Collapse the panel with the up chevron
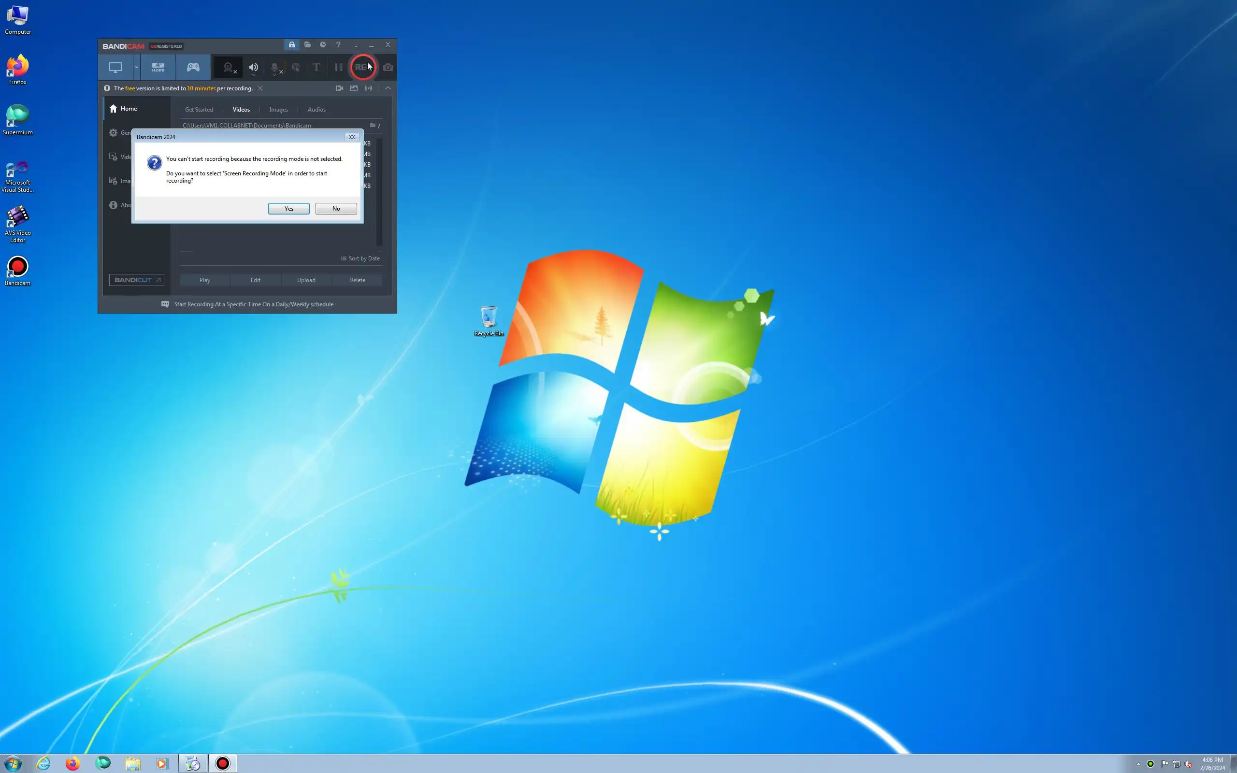1237x773 pixels. pyautogui.click(x=388, y=88)
